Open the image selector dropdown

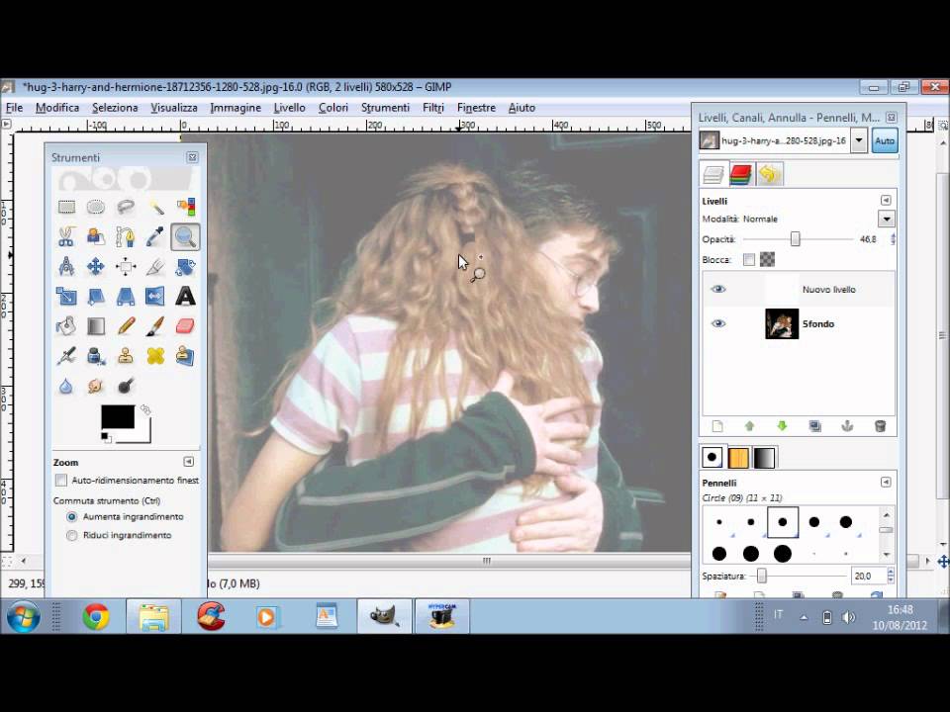(x=859, y=141)
